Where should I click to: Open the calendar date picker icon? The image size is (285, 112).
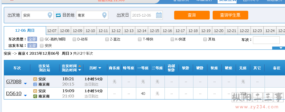159,15
